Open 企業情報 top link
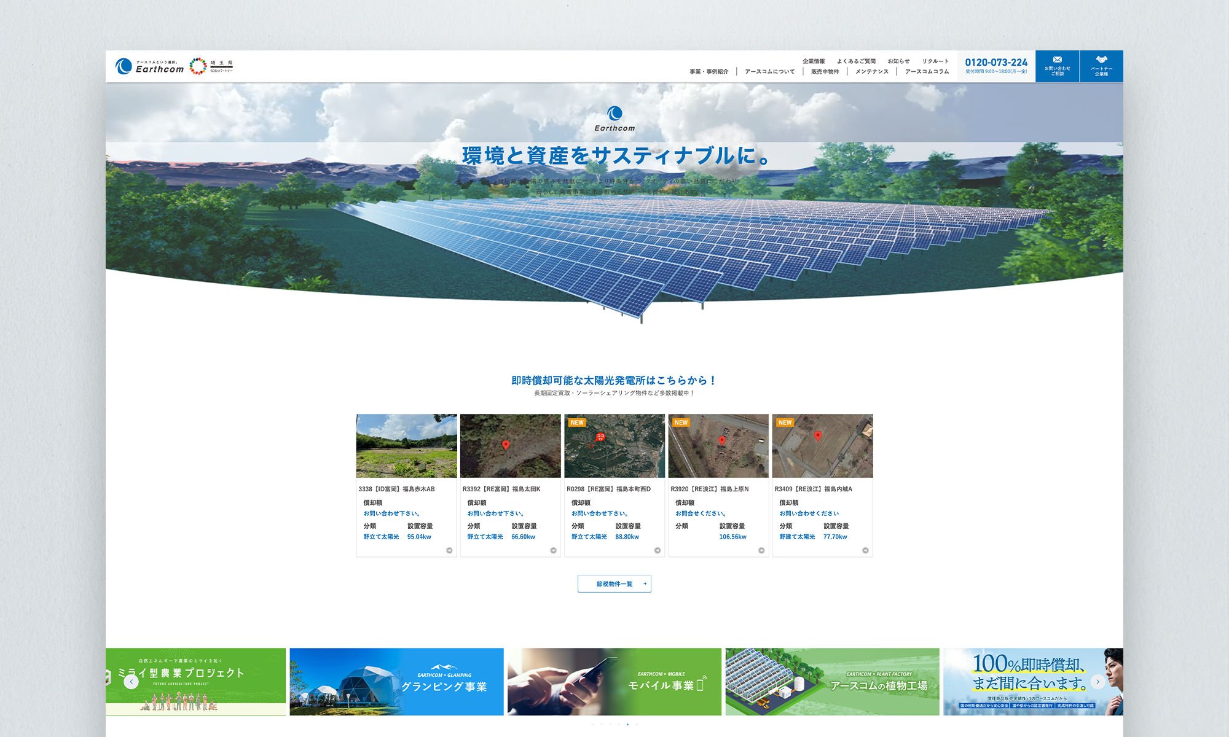The width and height of the screenshot is (1229, 737). 814,61
